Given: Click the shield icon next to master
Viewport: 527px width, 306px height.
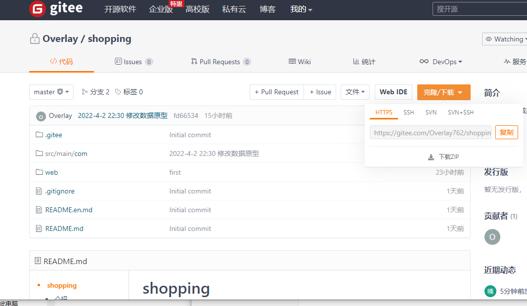Looking at the screenshot, I should (x=60, y=92).
